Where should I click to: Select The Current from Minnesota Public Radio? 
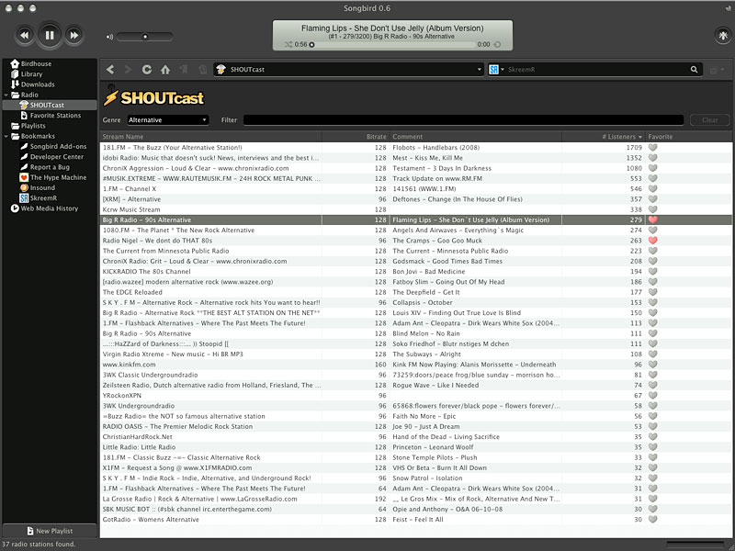point(416,251)
